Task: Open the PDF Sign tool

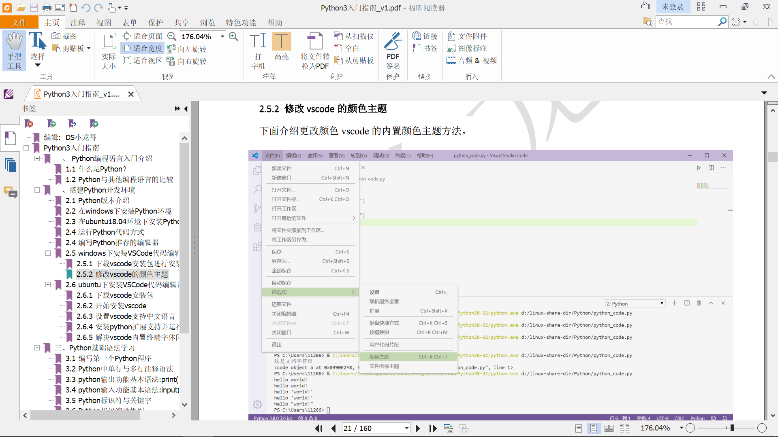Action: pyautogui.click(x=392, y=50)
